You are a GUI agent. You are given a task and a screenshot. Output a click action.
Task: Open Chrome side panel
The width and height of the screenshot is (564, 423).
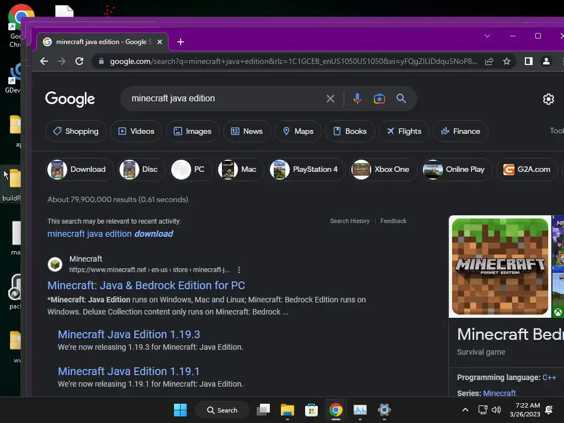[528, 61]
